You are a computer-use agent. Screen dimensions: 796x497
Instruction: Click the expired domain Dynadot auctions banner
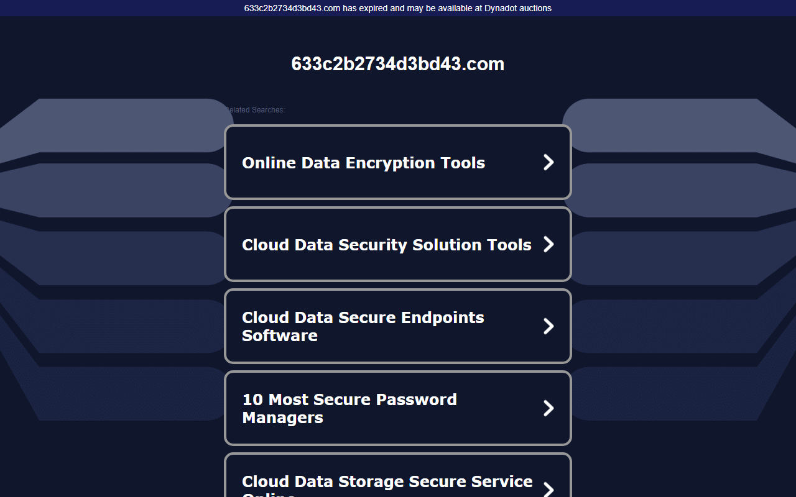click(x=398, y=8)
